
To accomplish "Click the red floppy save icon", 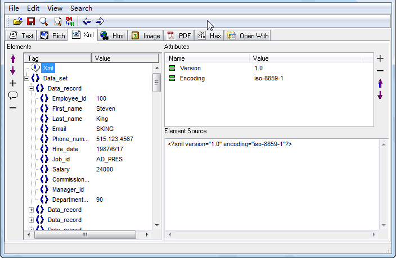I will click(31, 21).
